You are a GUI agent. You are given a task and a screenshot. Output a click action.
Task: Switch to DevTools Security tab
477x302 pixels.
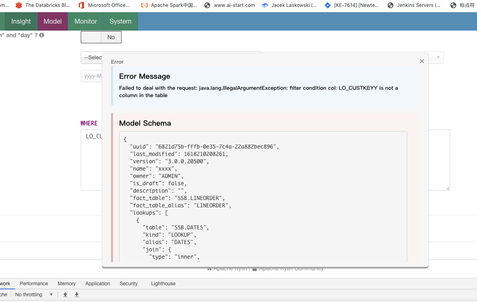(x=129, y=284)
